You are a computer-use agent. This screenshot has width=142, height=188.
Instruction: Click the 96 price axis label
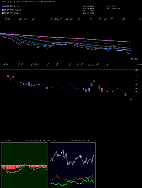tap(136, 91)
